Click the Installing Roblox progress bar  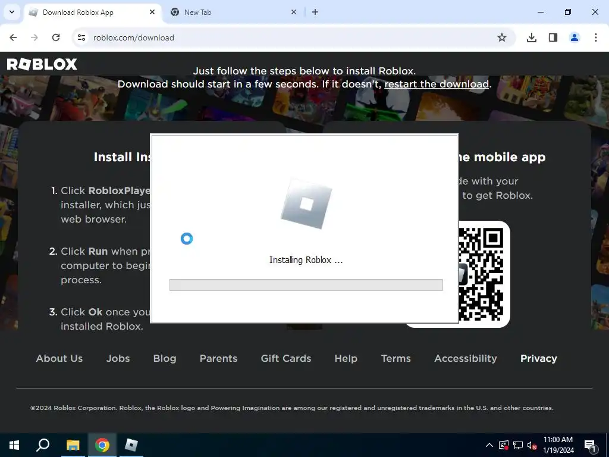pyautogui.click(x=306, y=285)
